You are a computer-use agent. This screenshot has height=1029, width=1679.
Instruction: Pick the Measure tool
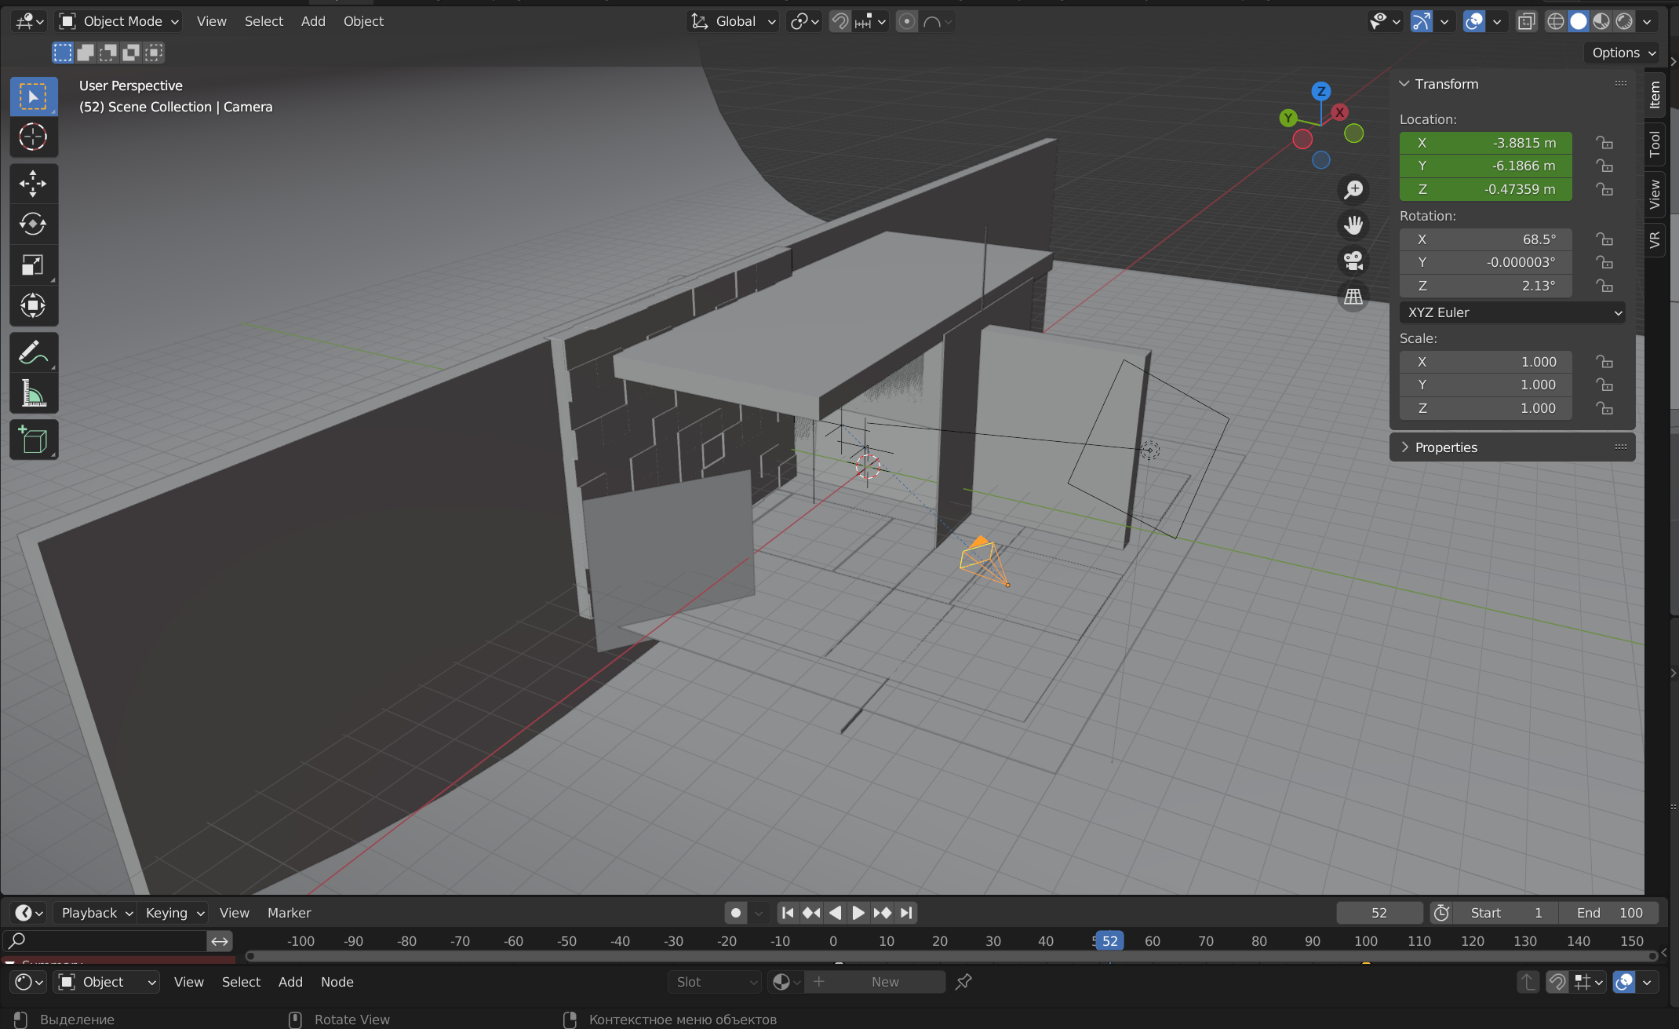click(x=33, y=393)
